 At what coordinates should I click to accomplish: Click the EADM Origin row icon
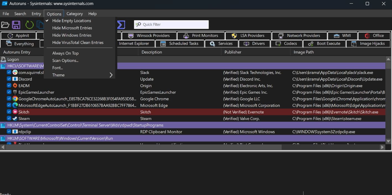tap(15, 86)
